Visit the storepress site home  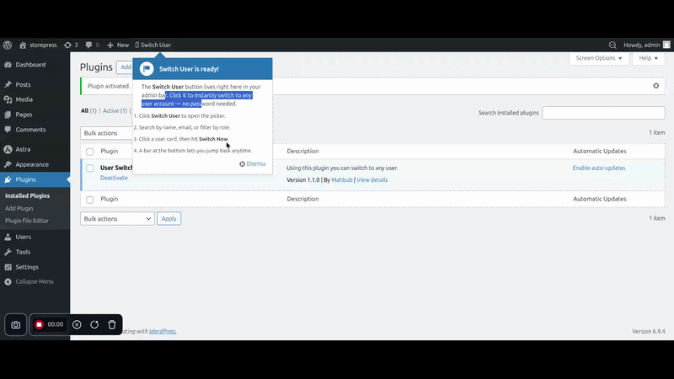tap(38, 45)
